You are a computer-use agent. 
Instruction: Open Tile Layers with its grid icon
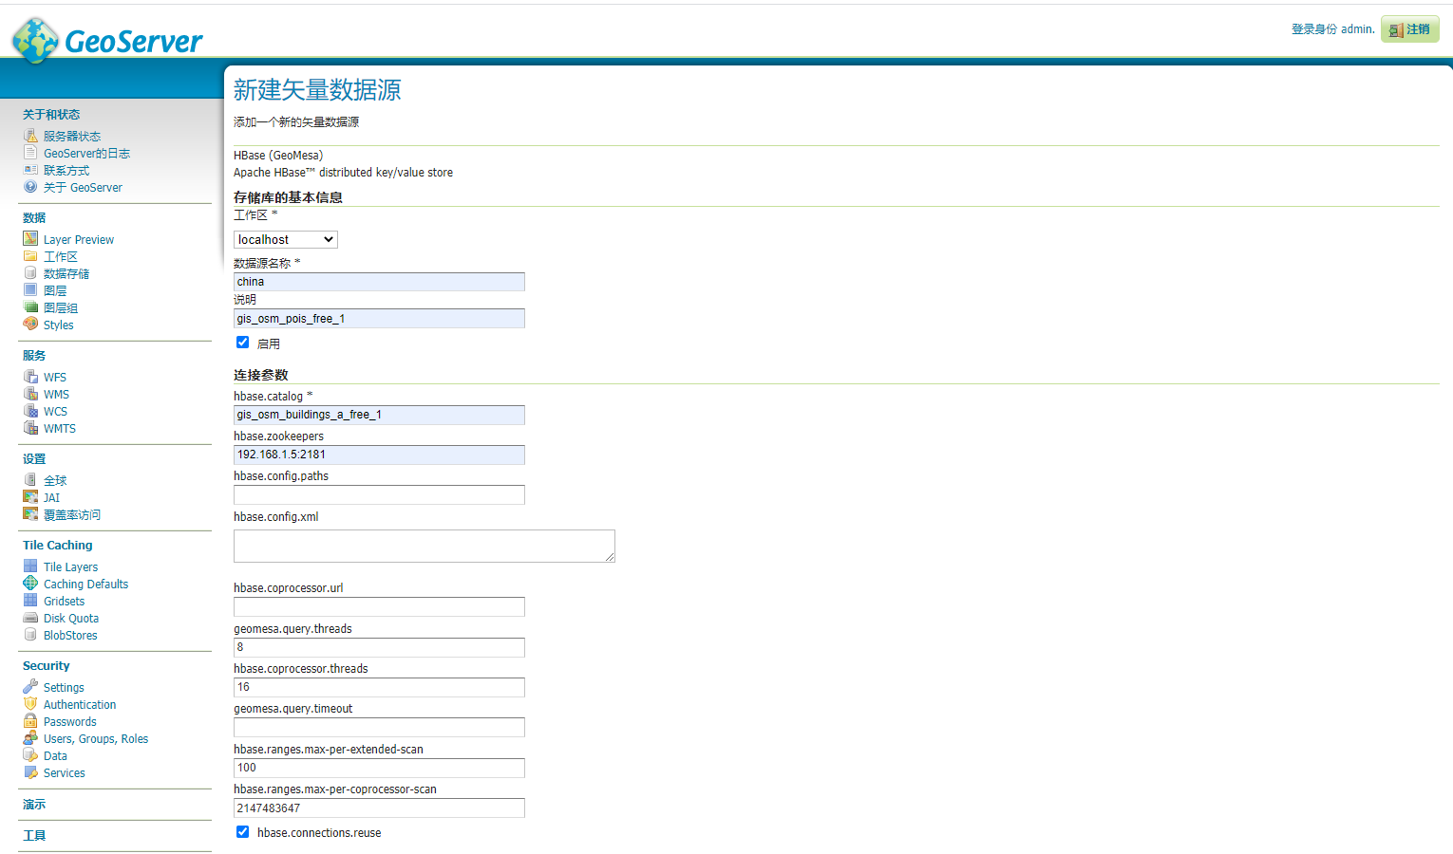(29, 566)
